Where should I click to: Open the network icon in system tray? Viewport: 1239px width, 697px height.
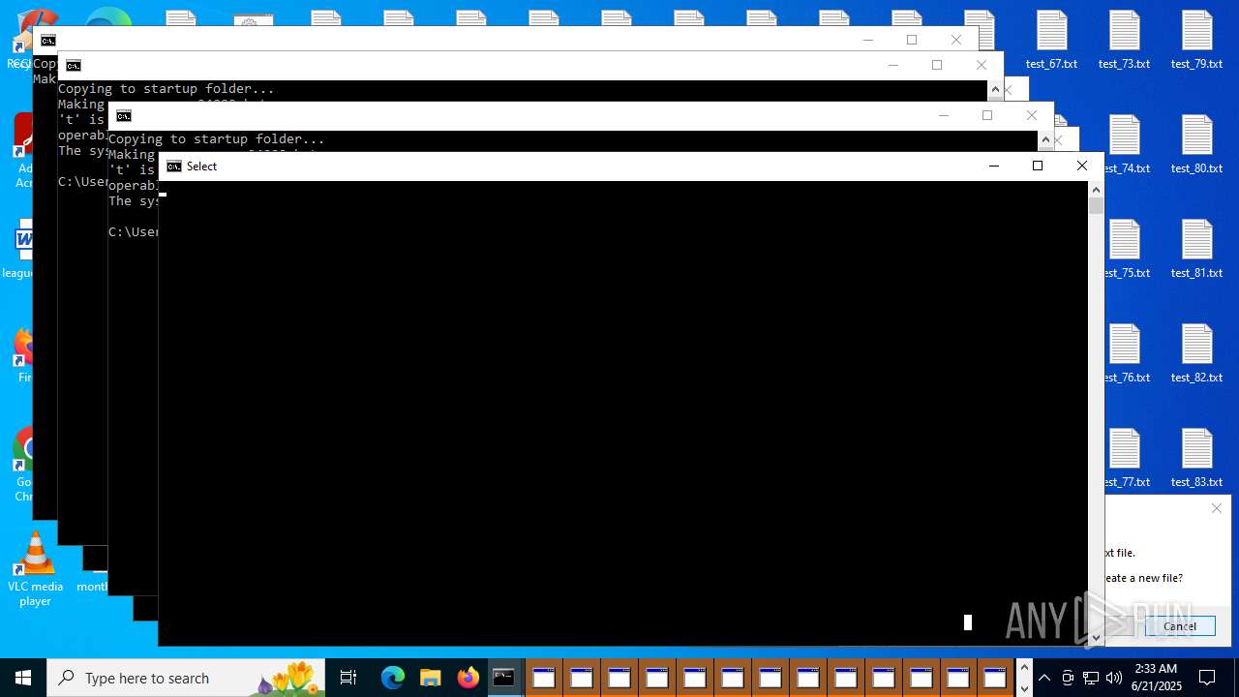coord(1091,678)
